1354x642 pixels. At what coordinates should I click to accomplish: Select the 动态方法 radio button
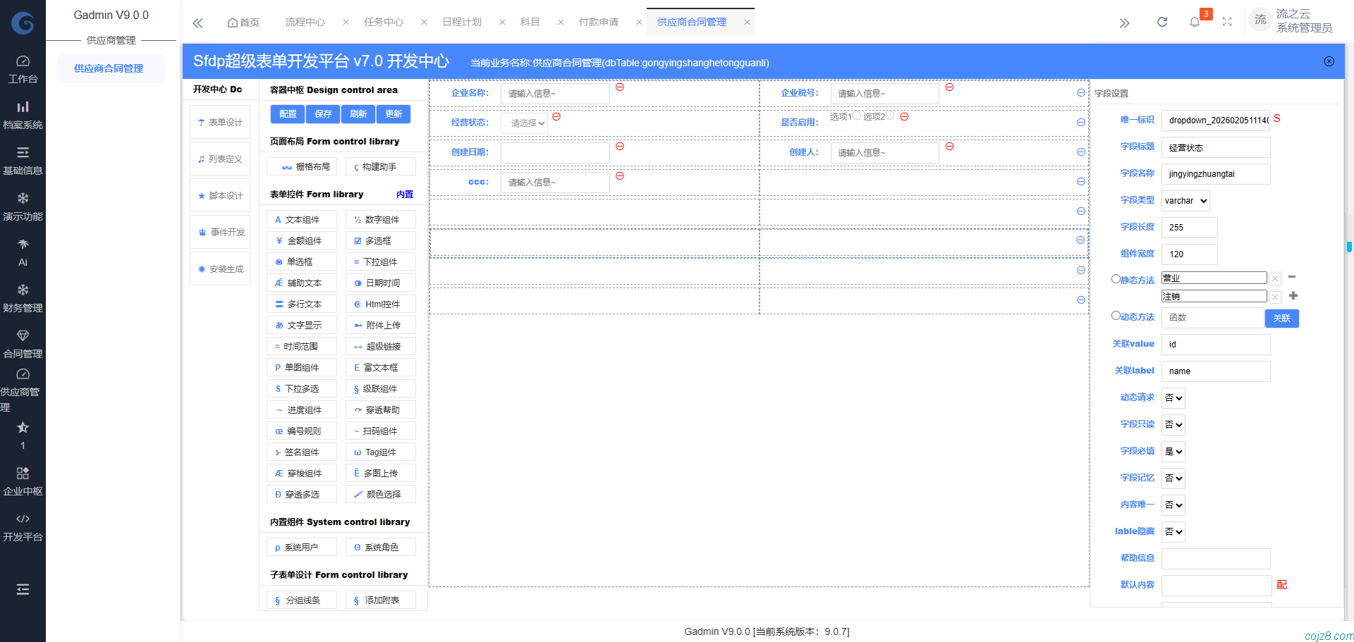point(1116,316)
